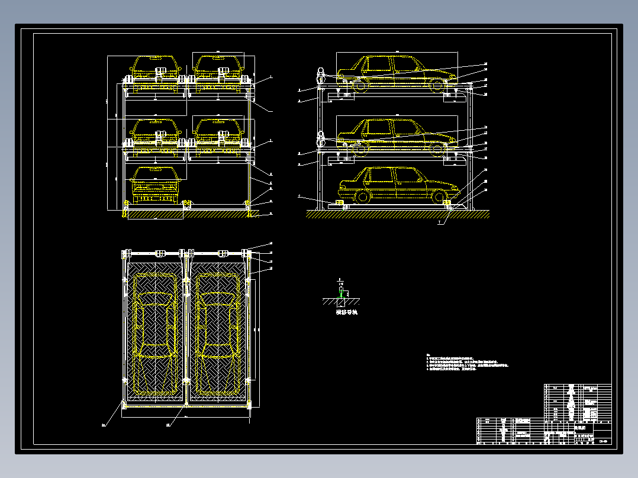Select the left car in plan view

click(155, 334)
